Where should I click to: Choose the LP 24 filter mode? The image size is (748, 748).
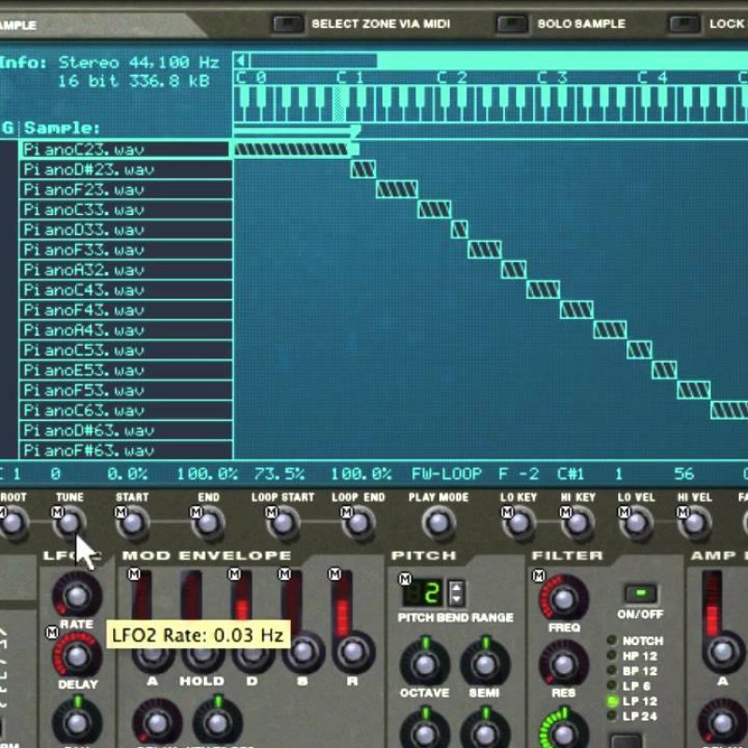coord(612,716)
